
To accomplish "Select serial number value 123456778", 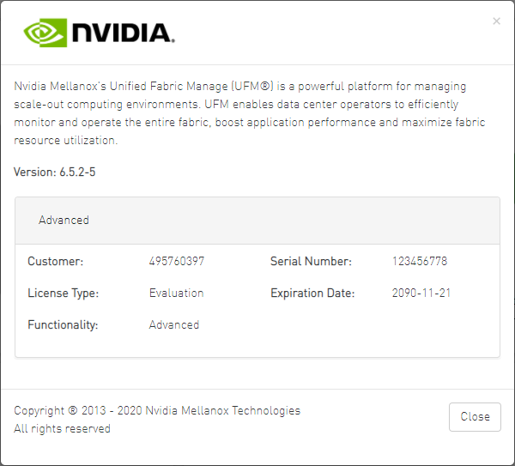I will (420, 262).
